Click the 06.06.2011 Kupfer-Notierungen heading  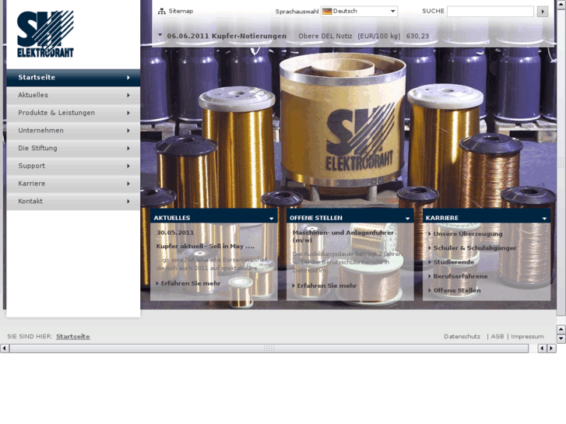[x=227, y=36]
